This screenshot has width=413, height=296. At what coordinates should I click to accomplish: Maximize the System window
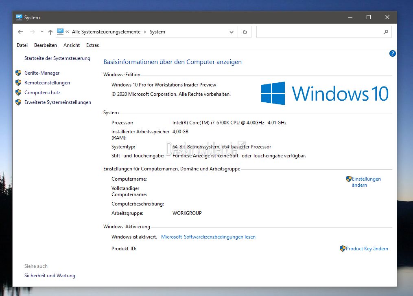369,17
